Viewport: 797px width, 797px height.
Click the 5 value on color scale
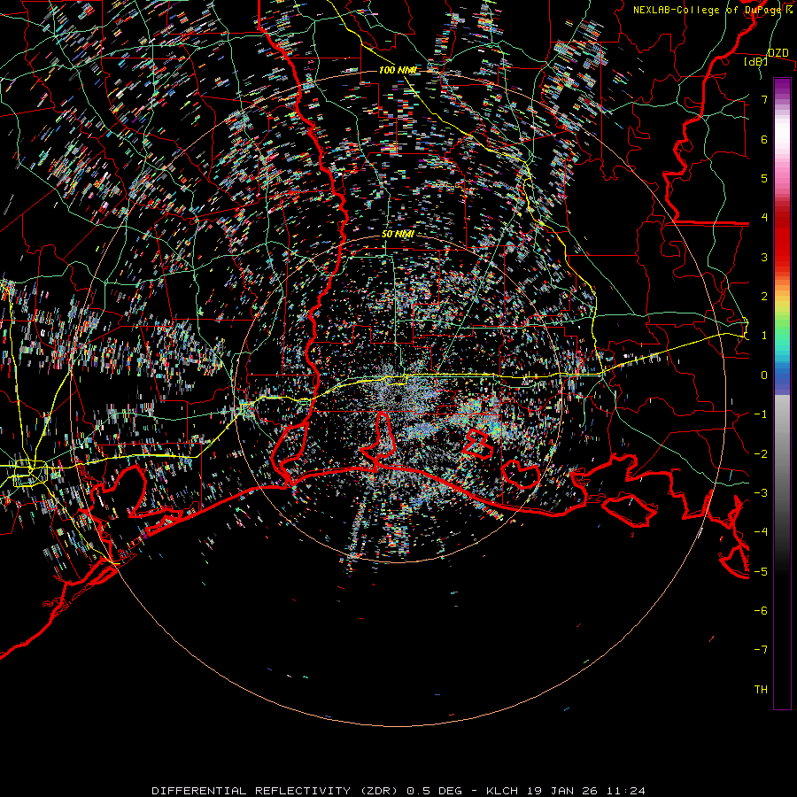pyautogui.click(x=764, y=178)
